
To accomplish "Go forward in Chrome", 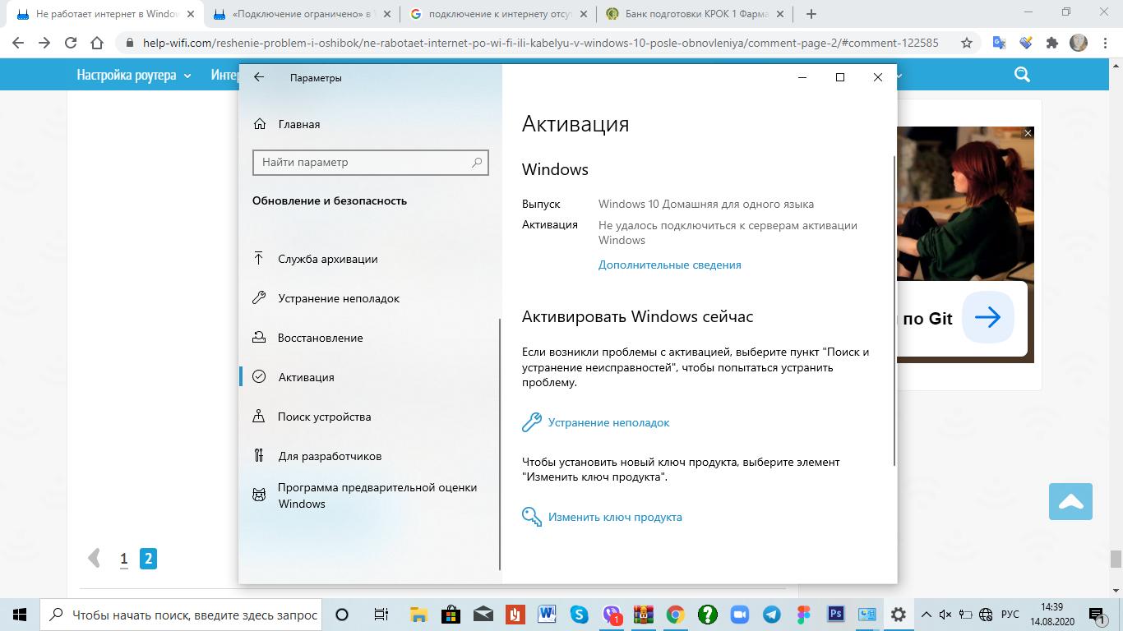I will [44, 43].
